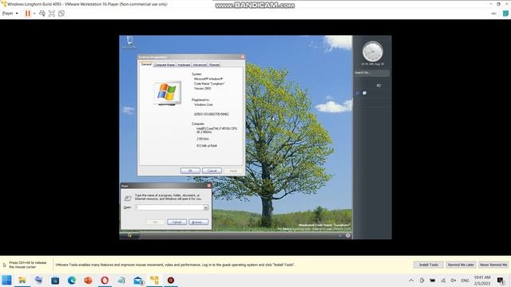Launch Microsoft Edge from the taskbar
The width and height of the screenshot is (511, 287).
click(x=72, y=280)
